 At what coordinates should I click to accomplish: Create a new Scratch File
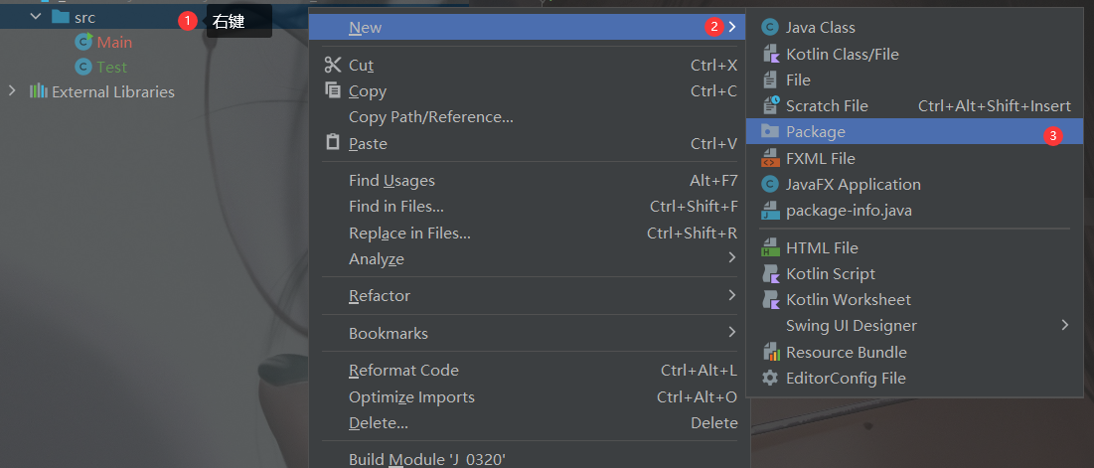pos(915,105)
